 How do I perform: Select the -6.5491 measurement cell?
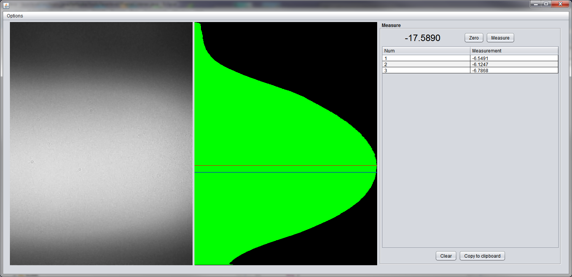tap(514, 59)
